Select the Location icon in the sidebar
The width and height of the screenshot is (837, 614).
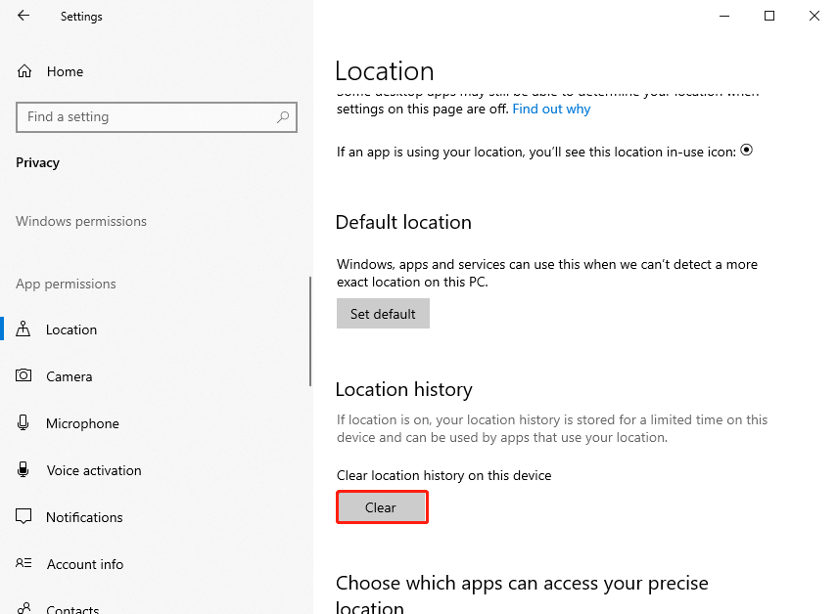click(x=24, y=329)
